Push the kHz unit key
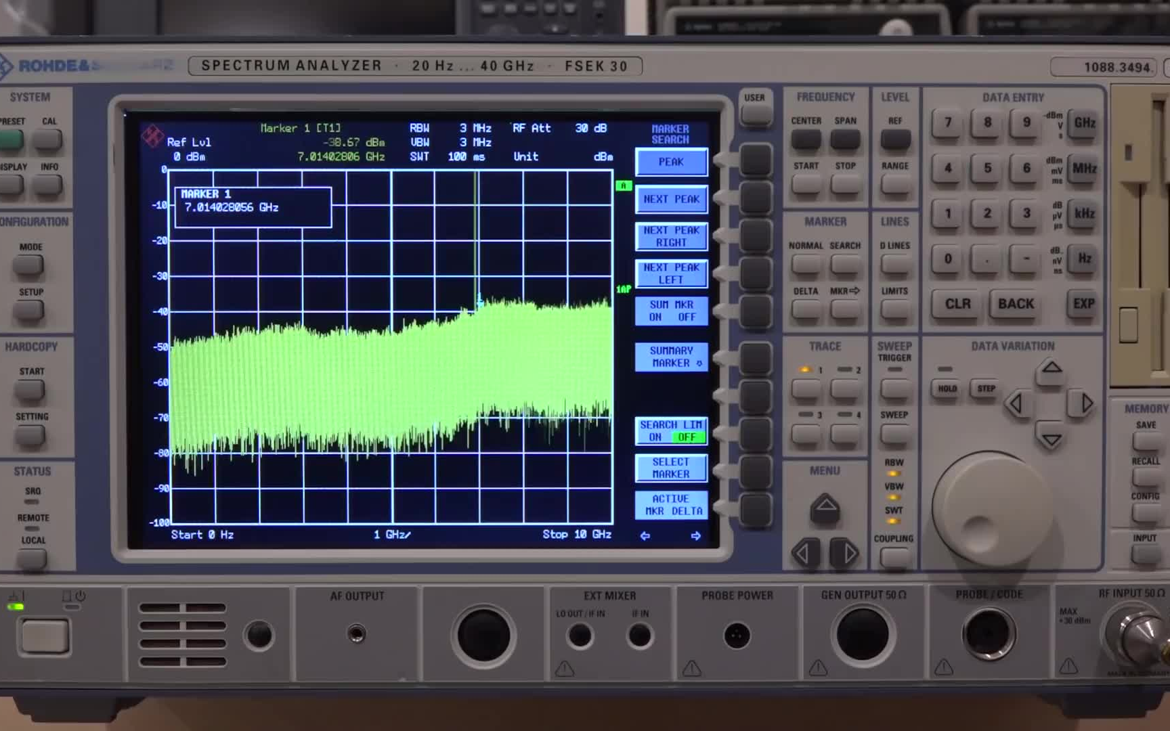This screenshot has height=731, width=1170. pos(1084,214)
